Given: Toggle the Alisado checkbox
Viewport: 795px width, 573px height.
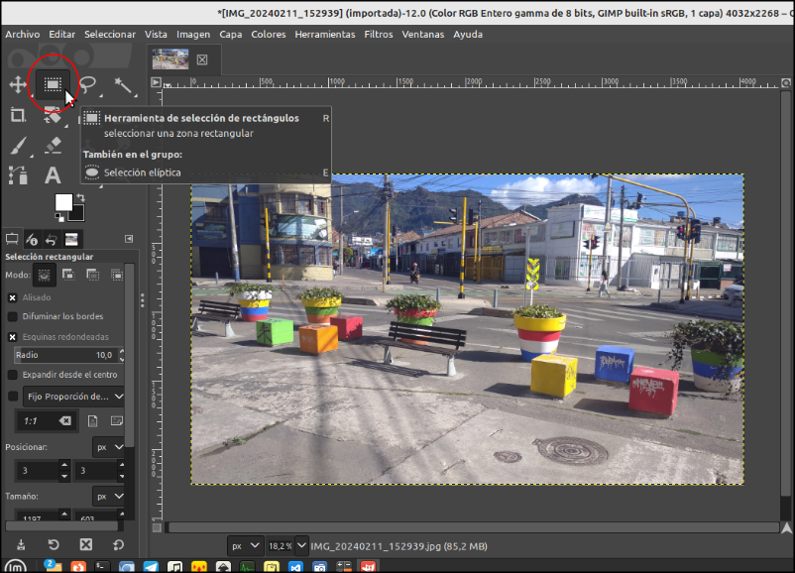Looking at the screenshot, I should 13,297.
